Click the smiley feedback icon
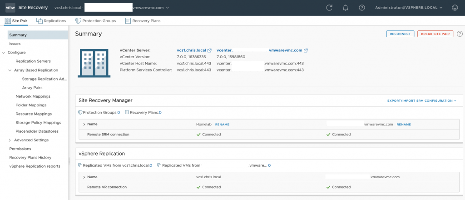 pyautogui.click(x=455, y=8)
